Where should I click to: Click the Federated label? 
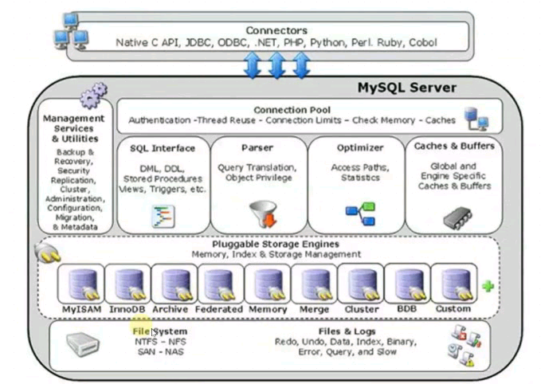(219, 309)
